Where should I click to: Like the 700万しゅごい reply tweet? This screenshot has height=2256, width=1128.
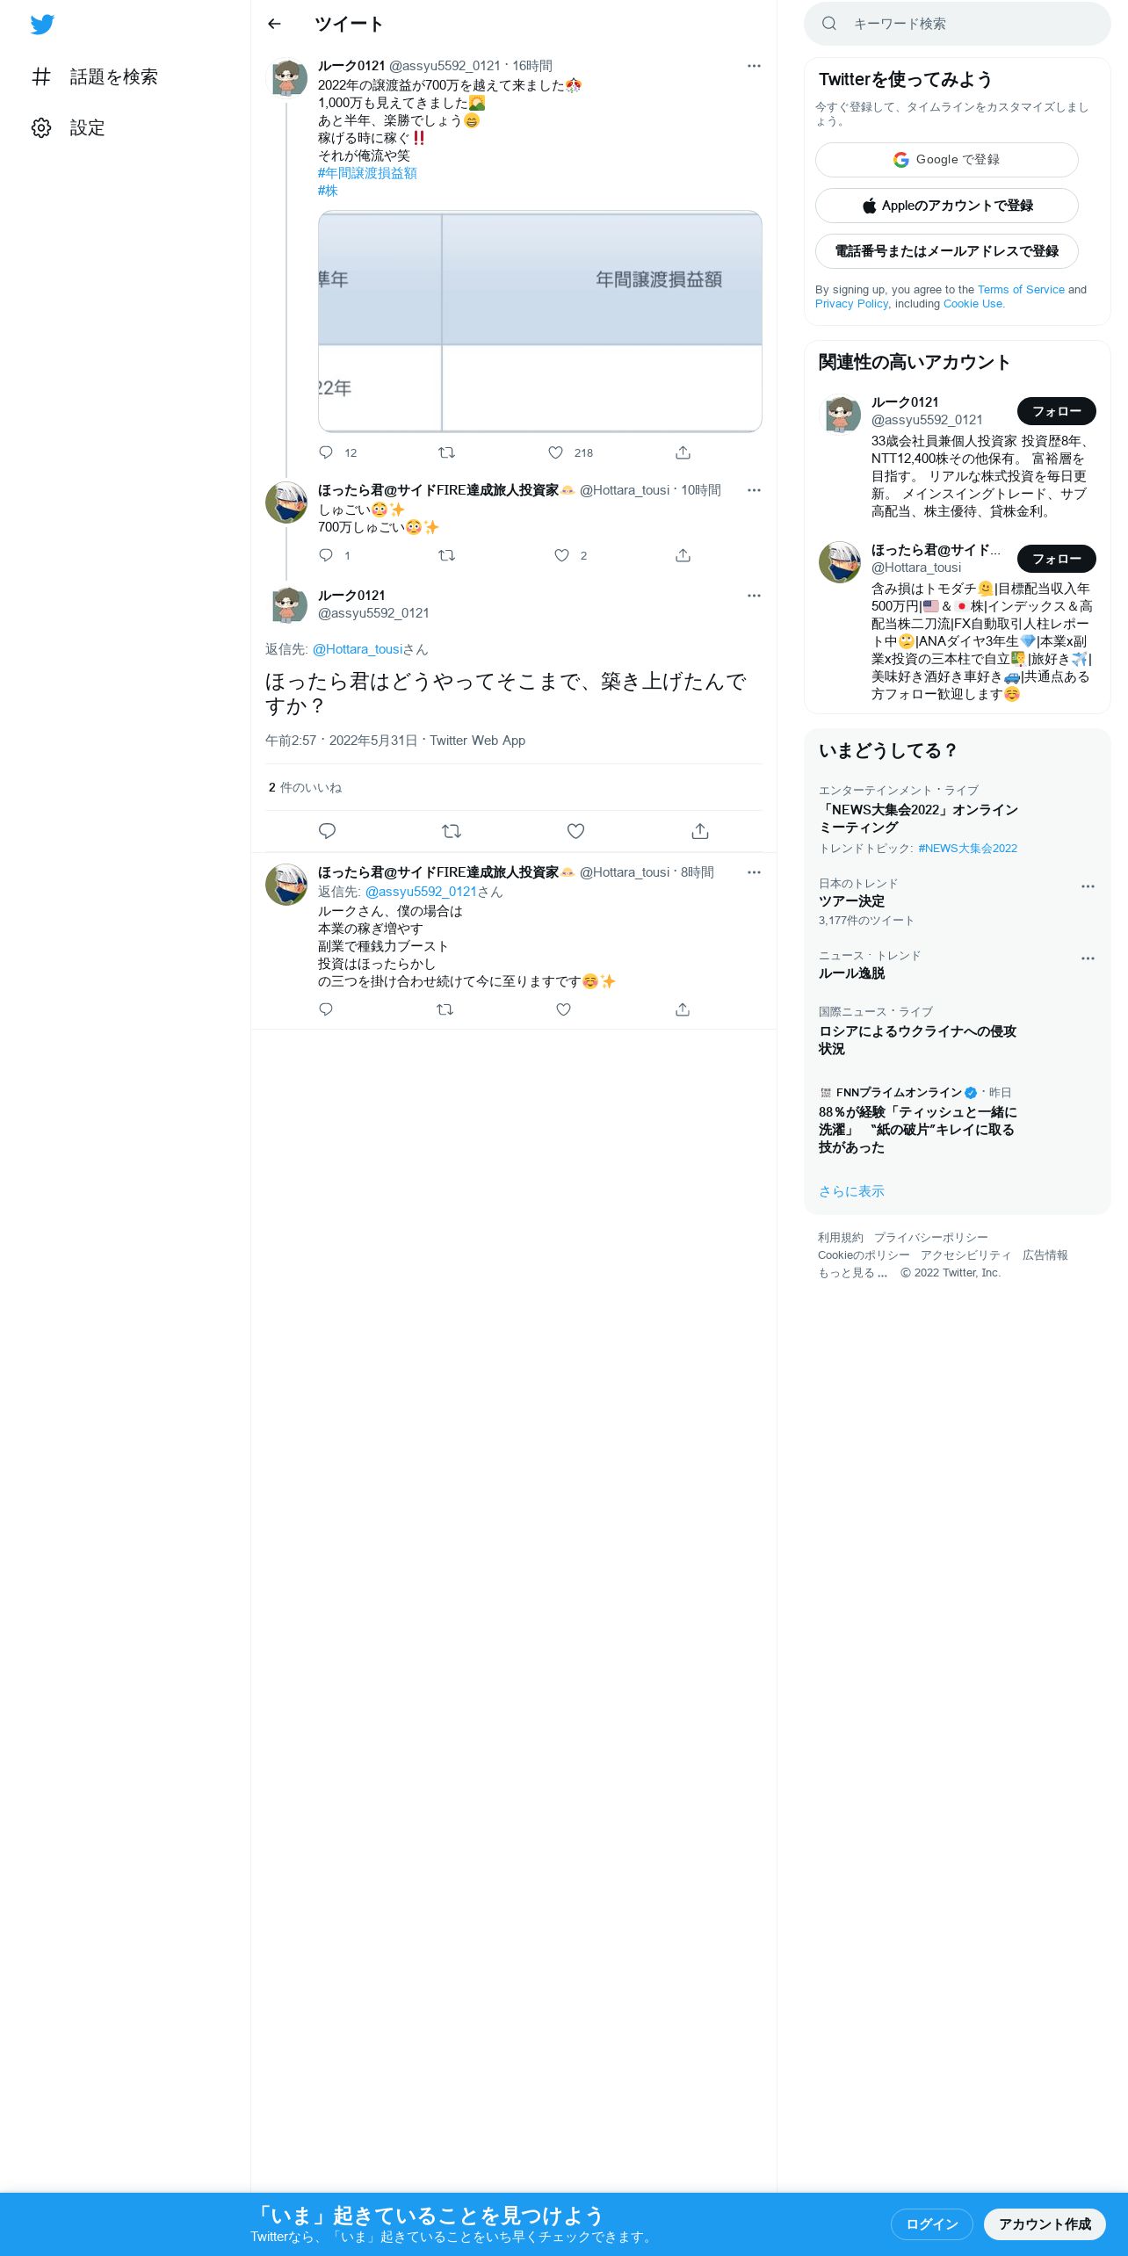561,555
